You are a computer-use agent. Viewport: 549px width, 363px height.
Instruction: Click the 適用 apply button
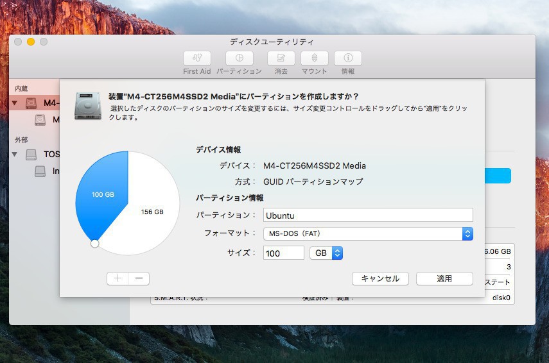click(x=445, y=279)
